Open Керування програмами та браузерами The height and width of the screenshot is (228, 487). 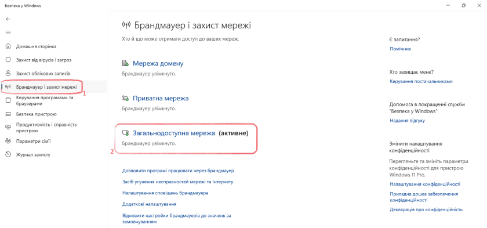(45, 100)
